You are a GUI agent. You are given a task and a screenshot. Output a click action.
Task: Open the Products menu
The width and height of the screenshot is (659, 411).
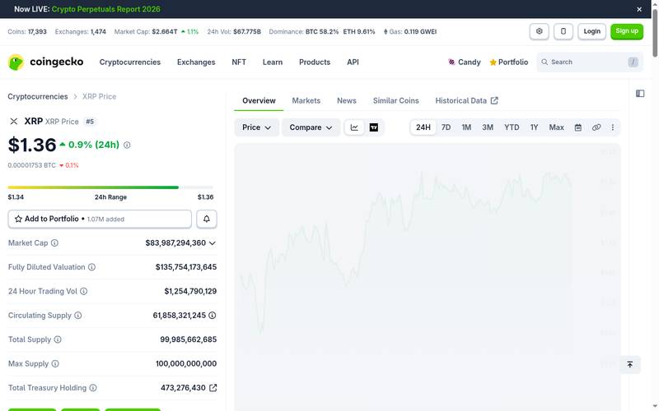(315, 62)
